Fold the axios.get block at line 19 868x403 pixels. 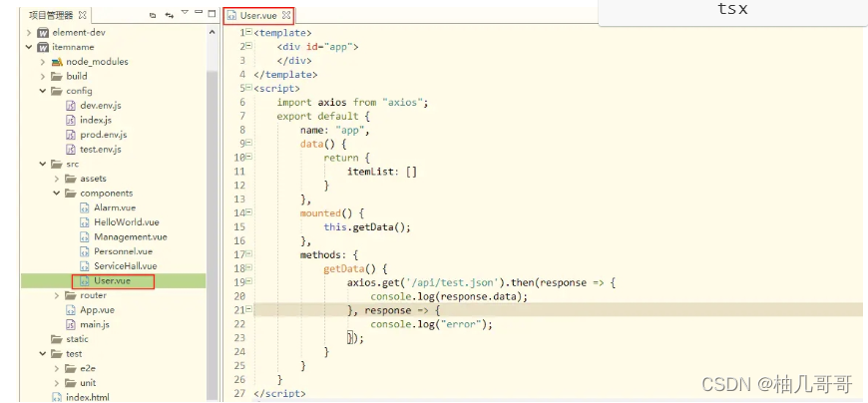[x=248, y=281]
